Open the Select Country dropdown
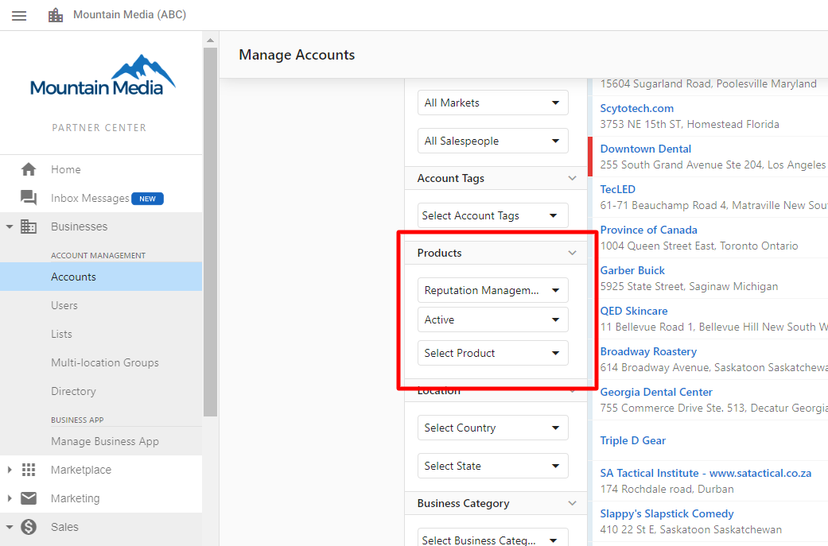Image resolution: width=828 pixels, height=546 pixels. (x=492, y=428)
